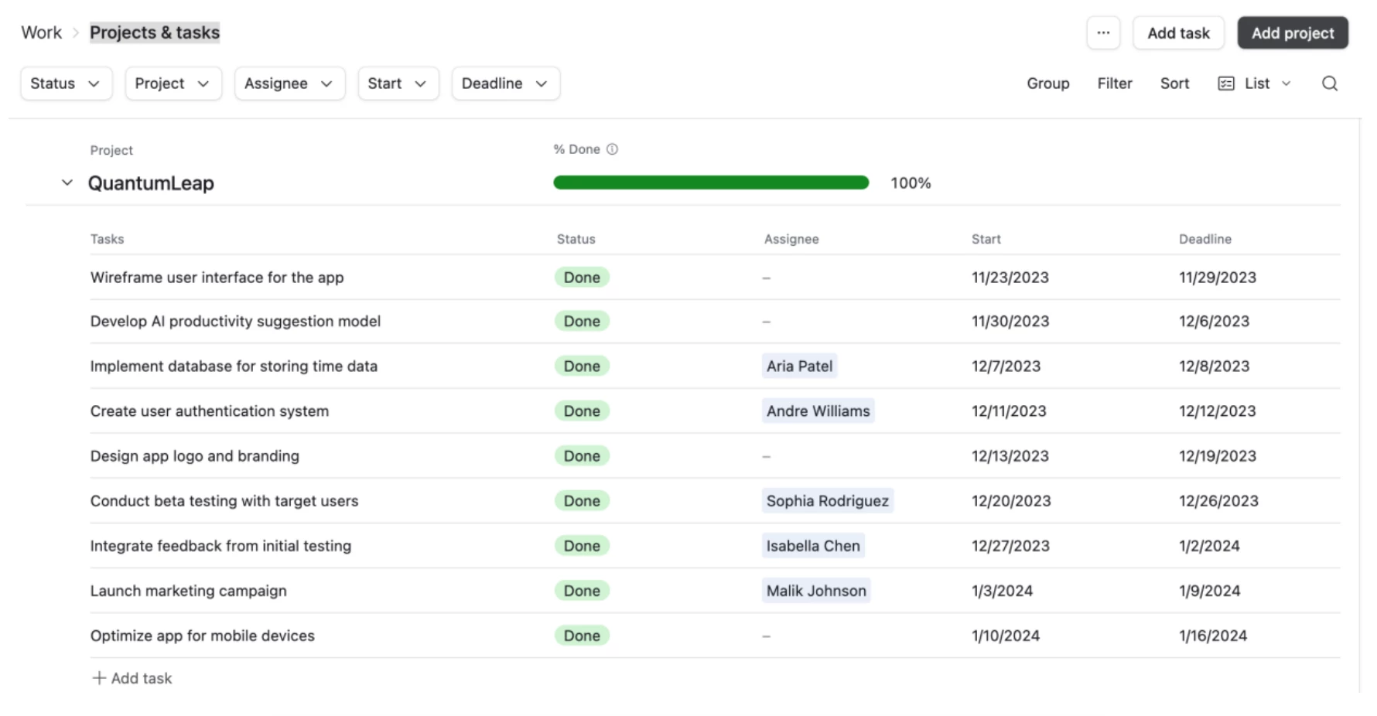Screen dimensions: 1377x716
Task: Click the % Done info icon
Action: [x=612, y=149]
